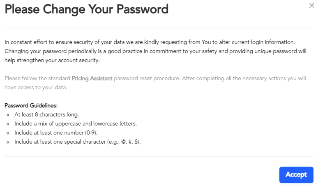
Task: Select the "at least one special character" guideline
Action: tap(77, 142)
